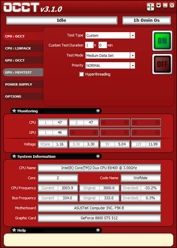
Task: Open the Priority dropdown
Action: tap(133, 66)
